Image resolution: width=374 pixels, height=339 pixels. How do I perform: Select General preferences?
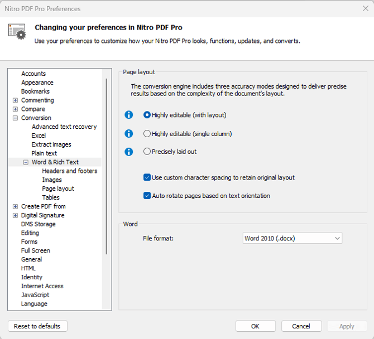[31, 259]
